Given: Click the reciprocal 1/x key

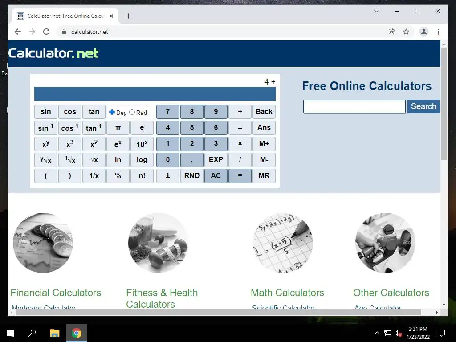Looking at the screenshot, I should (94, 175).
